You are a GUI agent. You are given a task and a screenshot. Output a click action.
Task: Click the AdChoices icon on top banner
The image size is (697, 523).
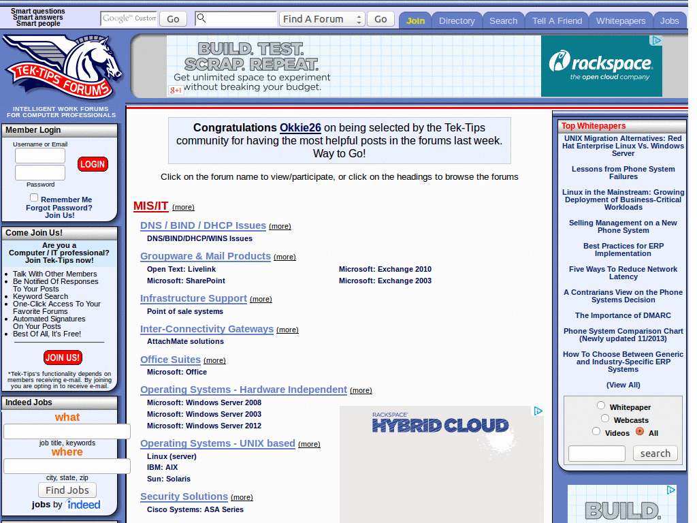656,40
